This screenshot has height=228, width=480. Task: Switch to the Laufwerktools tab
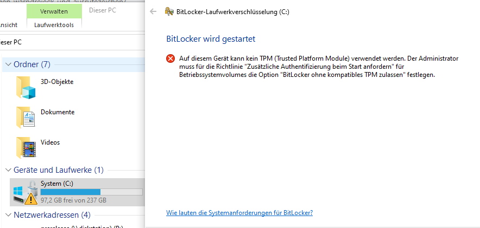coord(54,25)
